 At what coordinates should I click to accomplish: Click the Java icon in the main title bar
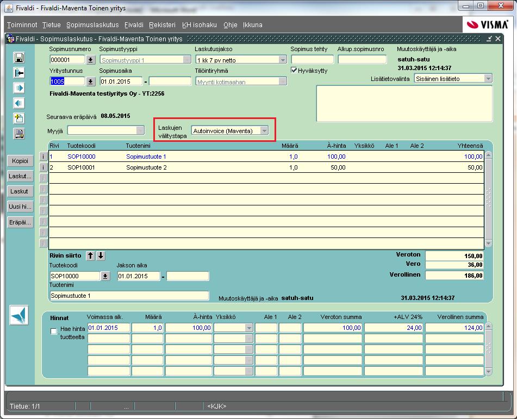point(9,8)
